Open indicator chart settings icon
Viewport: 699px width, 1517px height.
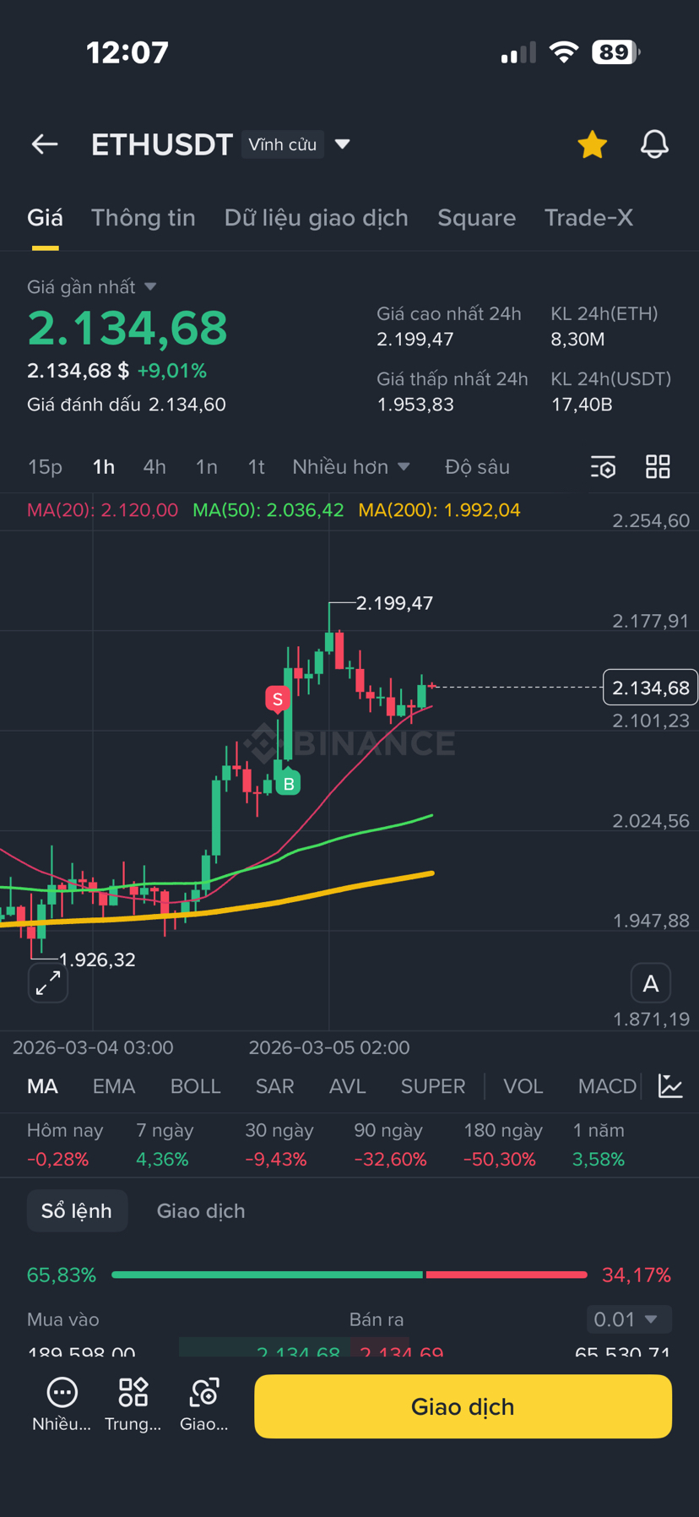(x=670, y=1086)
